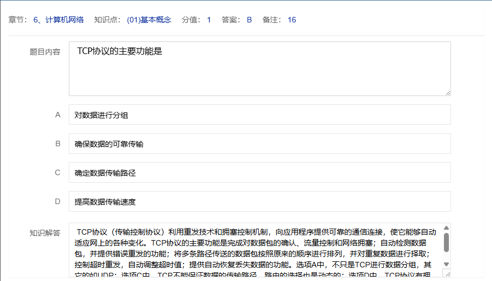Click option C field "确定数据传输路径"

click(259, 173)
